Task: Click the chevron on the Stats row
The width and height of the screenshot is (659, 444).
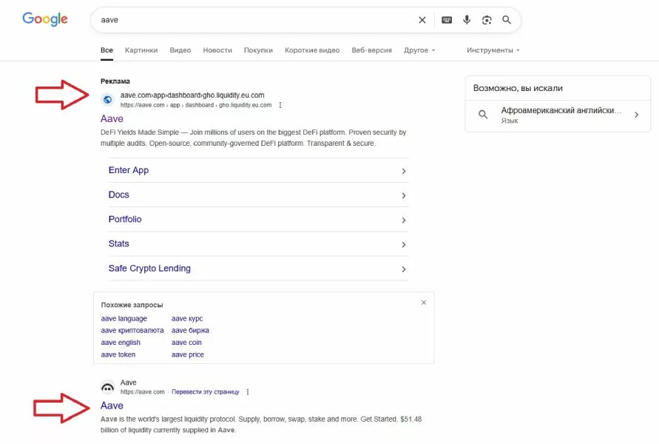Action: [x=404, y=244]
